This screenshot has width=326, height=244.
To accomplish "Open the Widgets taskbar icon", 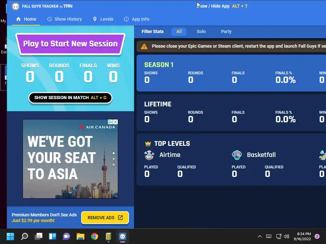I will pos(53,236).
